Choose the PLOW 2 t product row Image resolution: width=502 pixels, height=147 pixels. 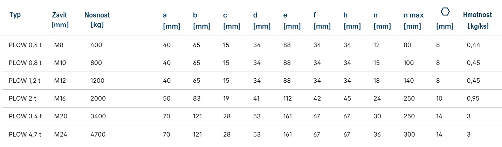(251, 98)
